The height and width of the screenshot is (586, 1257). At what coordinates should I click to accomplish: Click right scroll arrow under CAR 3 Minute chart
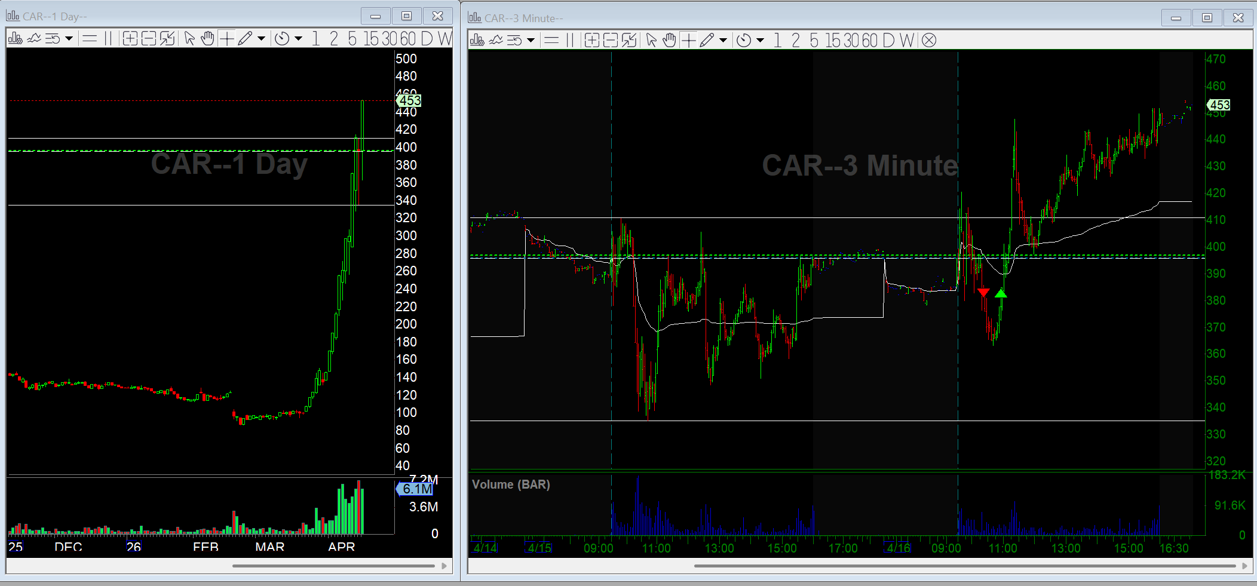tap(1244, 566)
